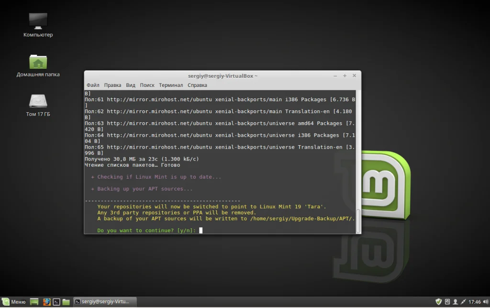The width and height of the screenshot is (490, 308).
Task: Click the Пол:61 xenial-backports/main line
Action: coord(220,102)
